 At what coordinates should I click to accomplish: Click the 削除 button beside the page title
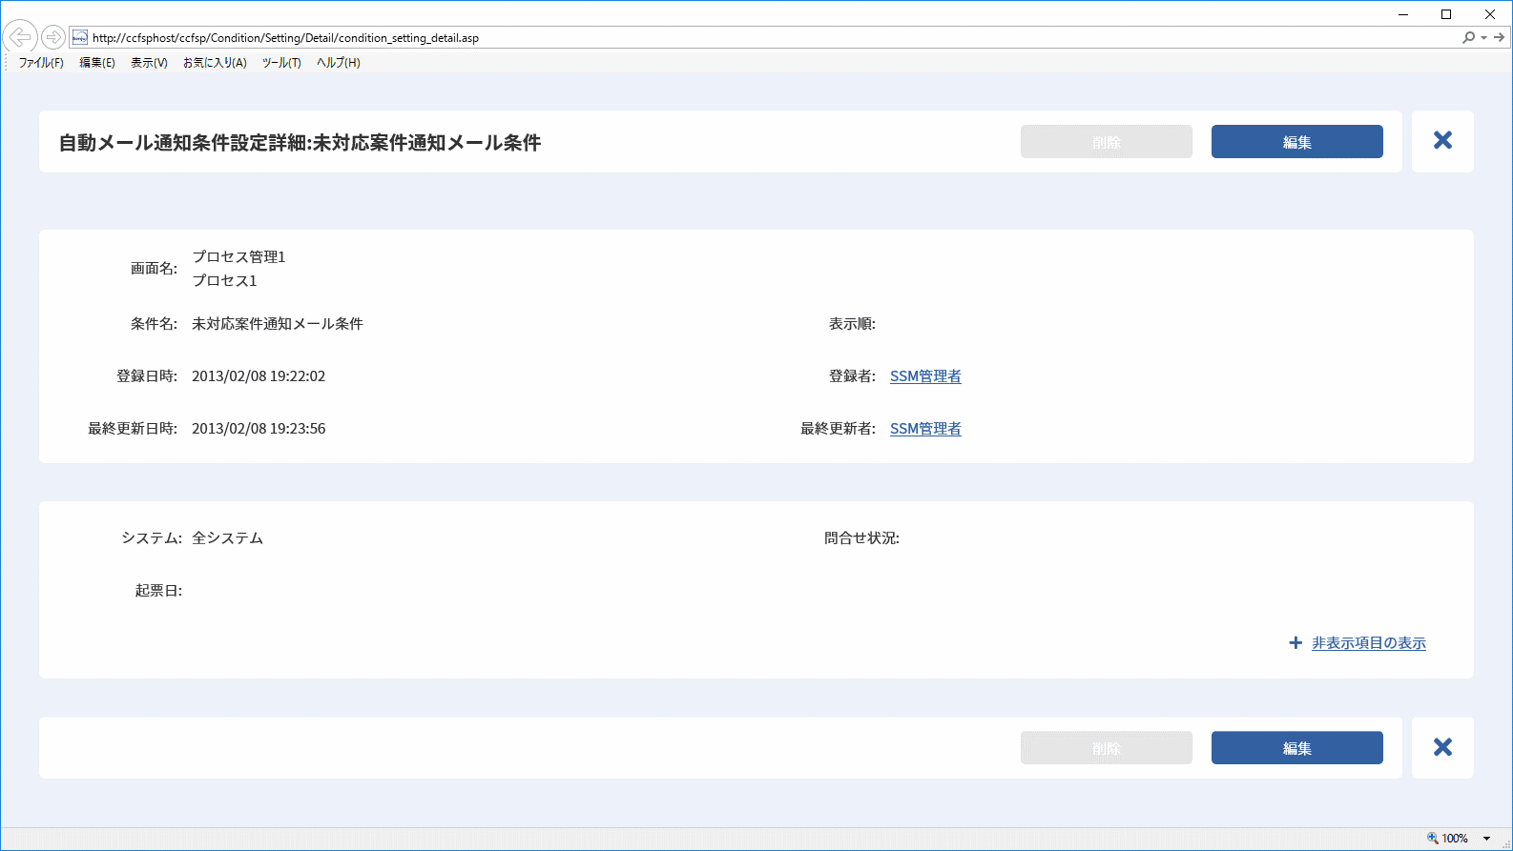[x=1107, y=141]
